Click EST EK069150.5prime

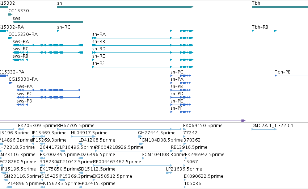tap(203, 126)
